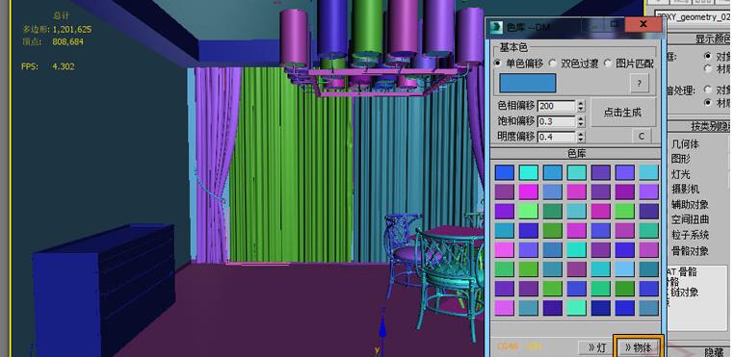Image resolution: width=734 pixels, height=357 pixels.
Task: Select the dark blue cabinet in the viewport
Action: pyautogui.click(x=104, y=290)
